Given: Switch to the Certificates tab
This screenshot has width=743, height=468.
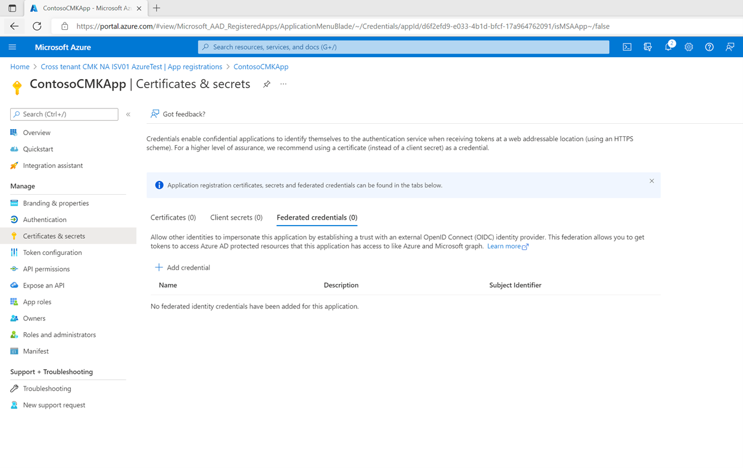Looking at the screenshot, I should 173,217.
